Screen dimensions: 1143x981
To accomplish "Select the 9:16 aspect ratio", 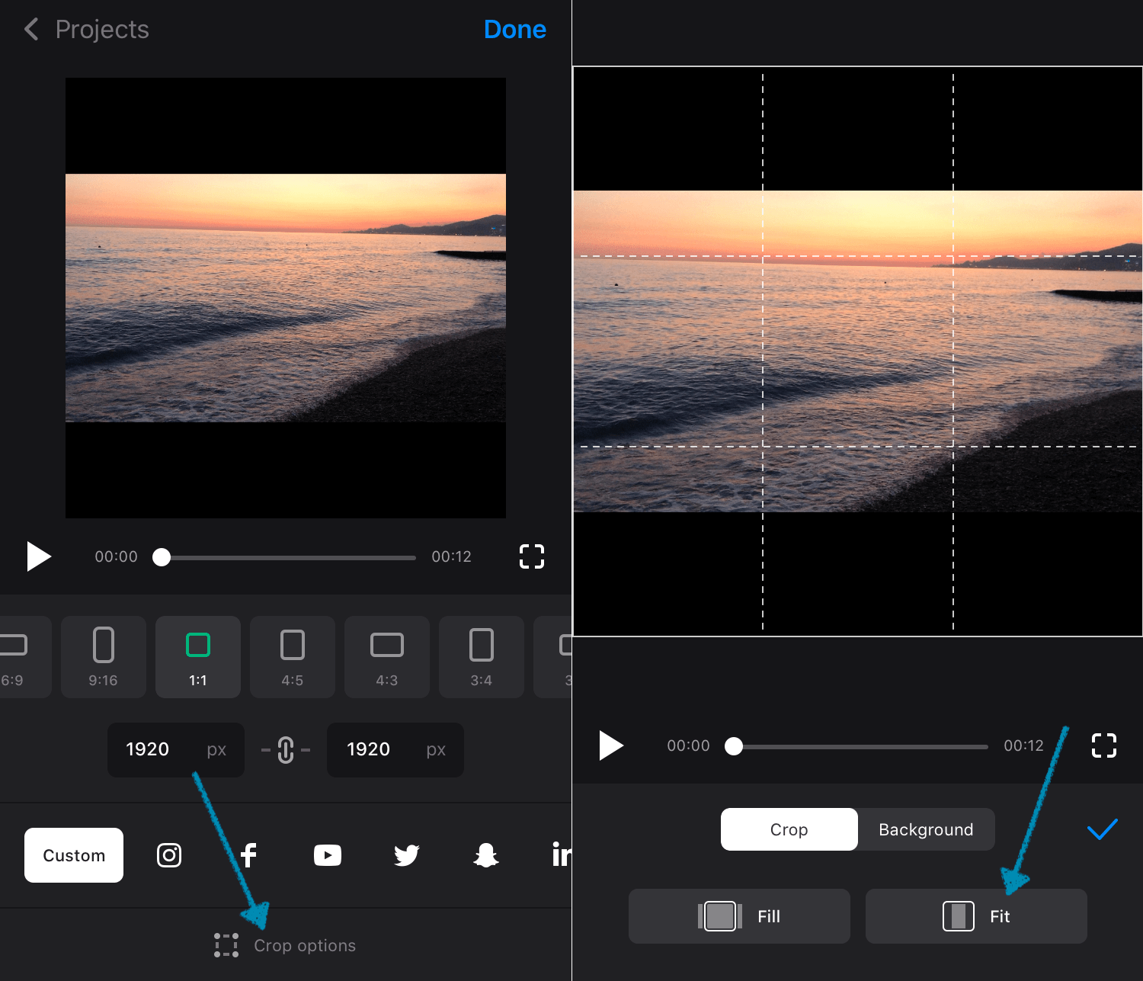I will (104, 657).
